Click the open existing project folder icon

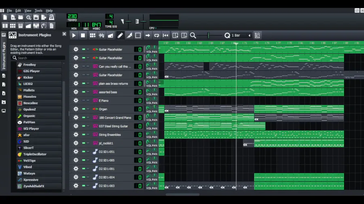tap(21, 17)
